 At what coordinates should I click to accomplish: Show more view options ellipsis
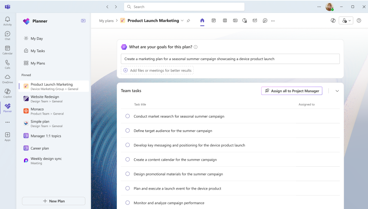(x=273, y=21)
